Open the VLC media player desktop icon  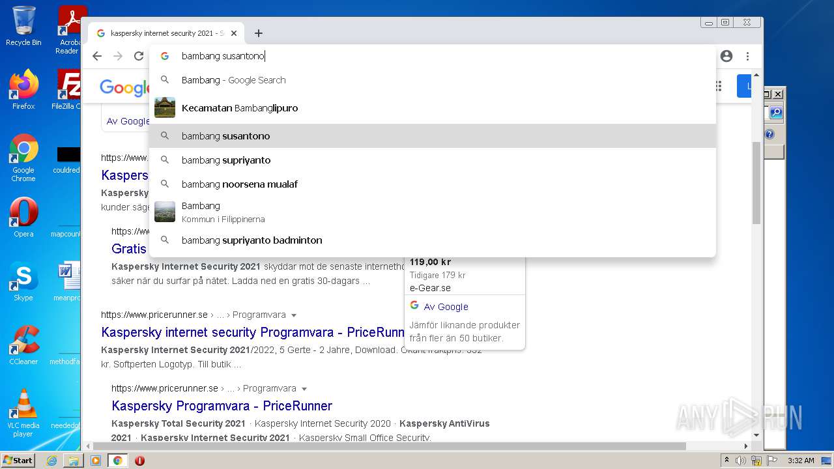[x=23, y=413]
